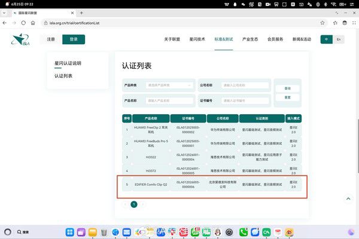359x239 pixels.
Task: Open the 标准&测试 menu
Action: [224, 39]
